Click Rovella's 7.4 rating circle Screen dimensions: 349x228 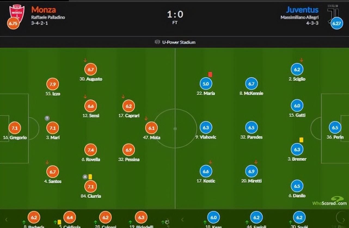pos(91,150)
